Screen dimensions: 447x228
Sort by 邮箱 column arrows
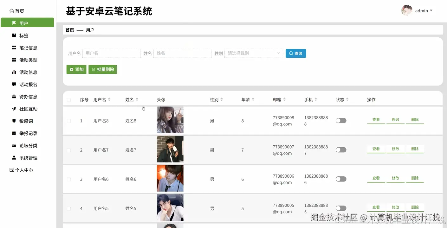pos(284,99)
